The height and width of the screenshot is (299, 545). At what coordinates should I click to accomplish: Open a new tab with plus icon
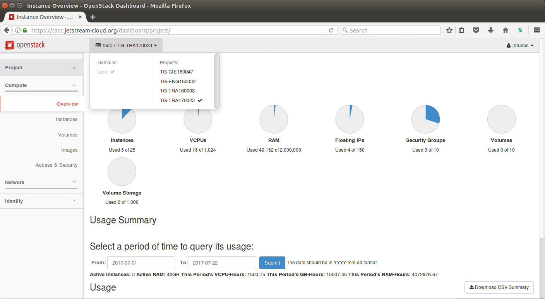93,17
